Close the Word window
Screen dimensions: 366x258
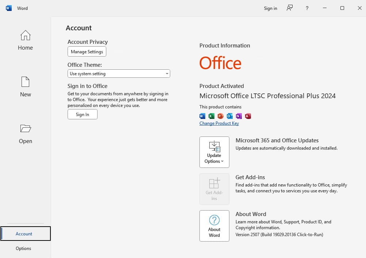point(359,8)
